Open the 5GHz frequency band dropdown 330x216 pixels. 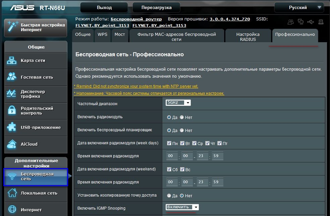tap(178, 102)
